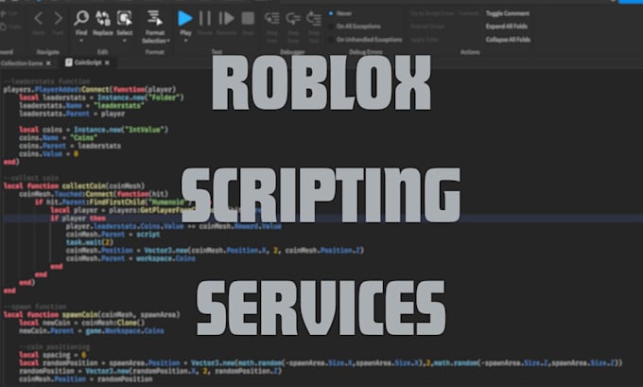Click the 'task.wait(2)' code line
643x387 pixels.
90,242
